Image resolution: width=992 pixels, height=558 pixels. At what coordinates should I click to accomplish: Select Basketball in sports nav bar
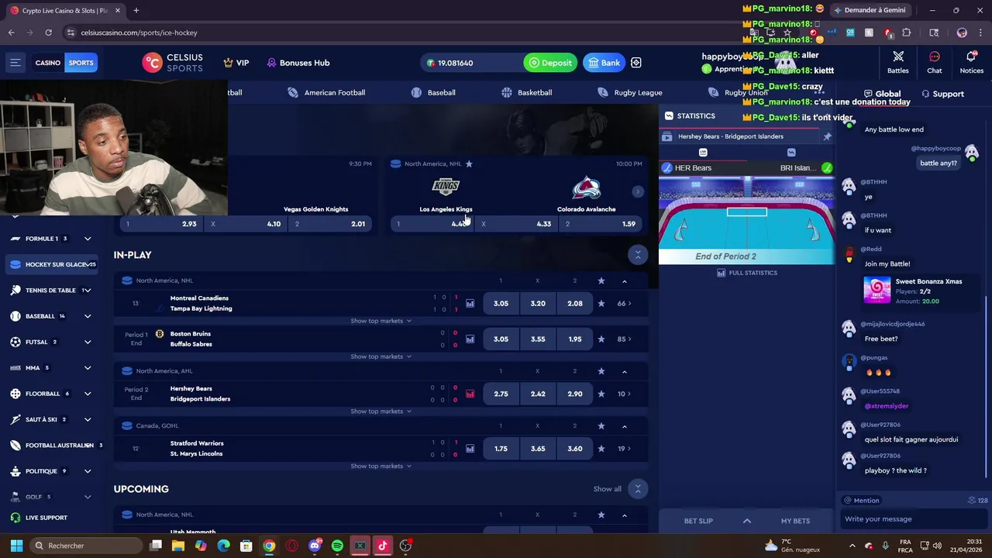coord(527,92)
